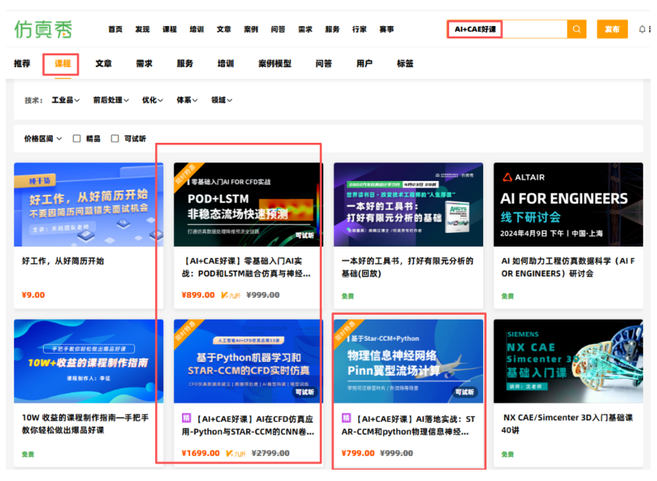Switch to the 需求 tab
This screenshot has height=481, width=657.
coord(144,63)
